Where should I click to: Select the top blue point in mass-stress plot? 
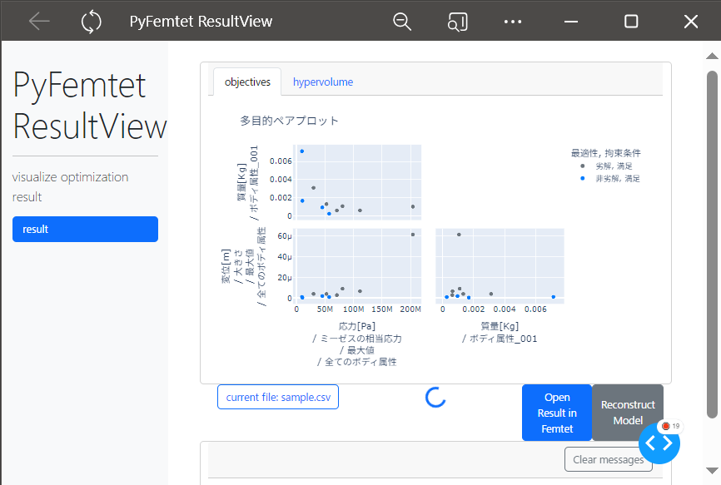(x=301, y=151)
